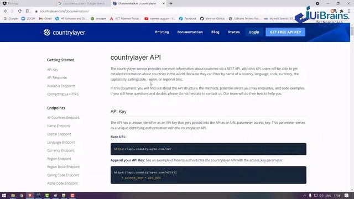Click the Brave browser taskbar icon
The width and height of the screenshot is (354, 199).
(30, 196)
